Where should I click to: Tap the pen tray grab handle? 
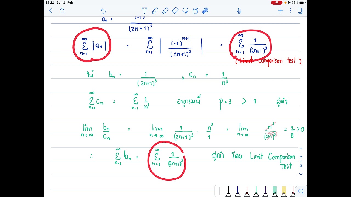coord(219,191)
